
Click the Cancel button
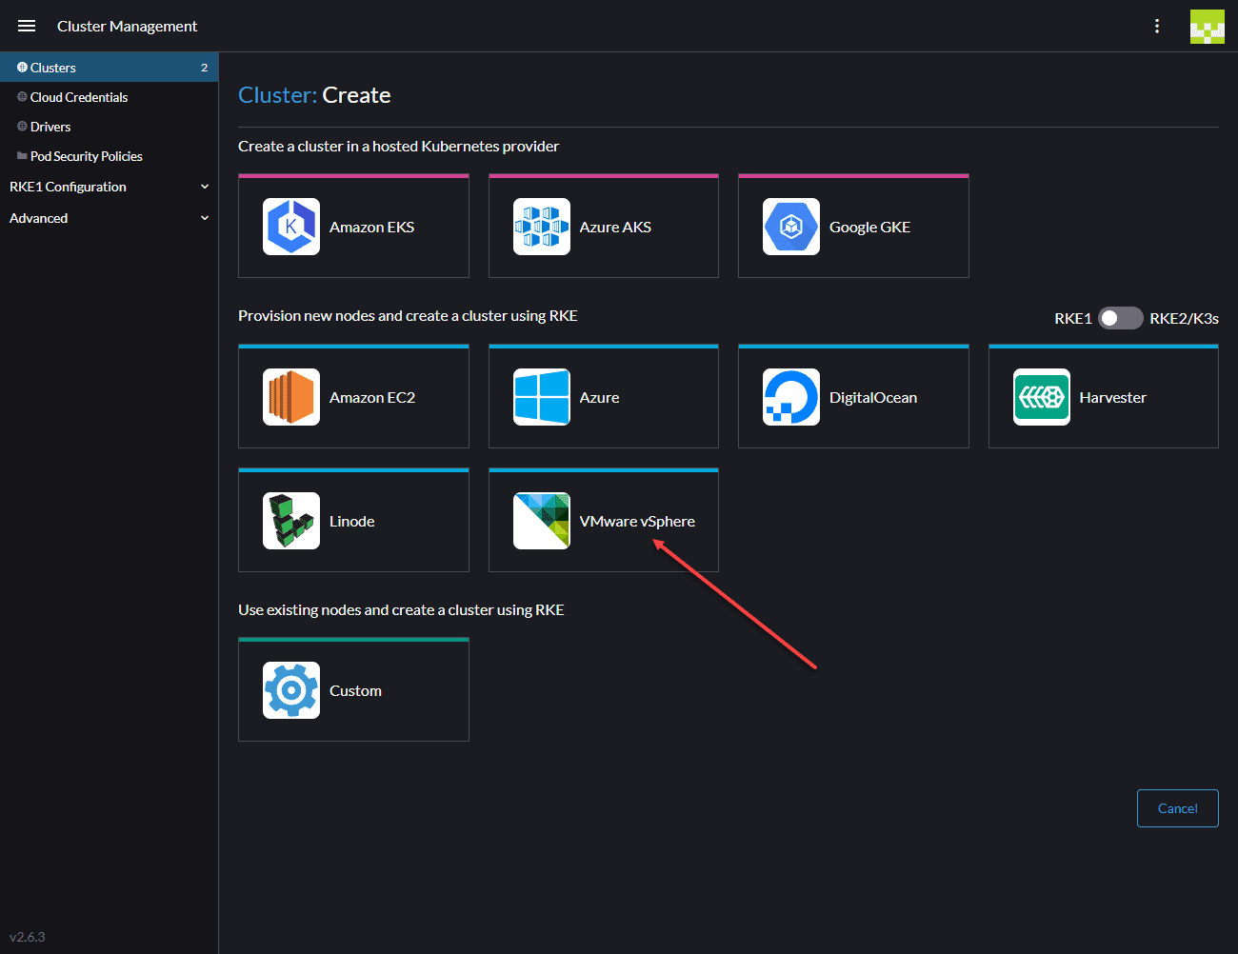pyautogui.click(x=1177, y=808)
